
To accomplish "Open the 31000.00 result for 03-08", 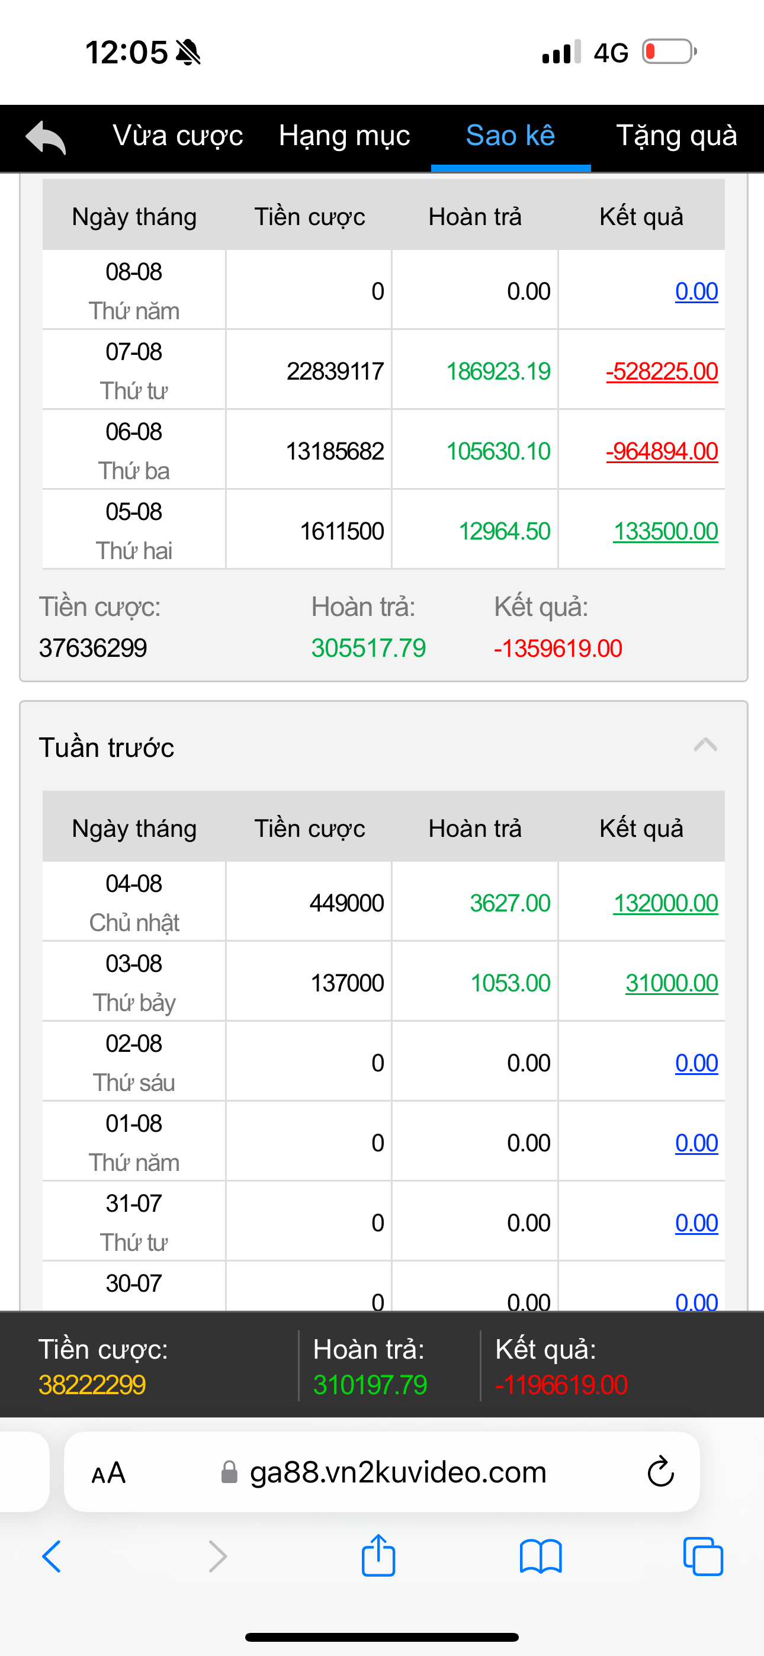I will click(x=672, y=983).
